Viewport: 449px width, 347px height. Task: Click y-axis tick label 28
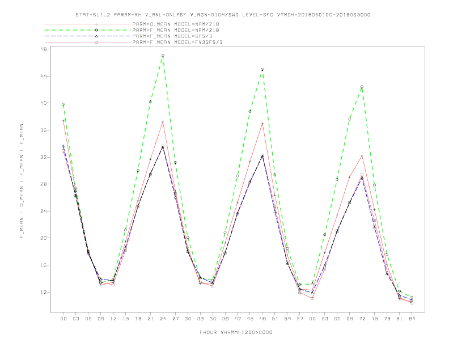44,184
